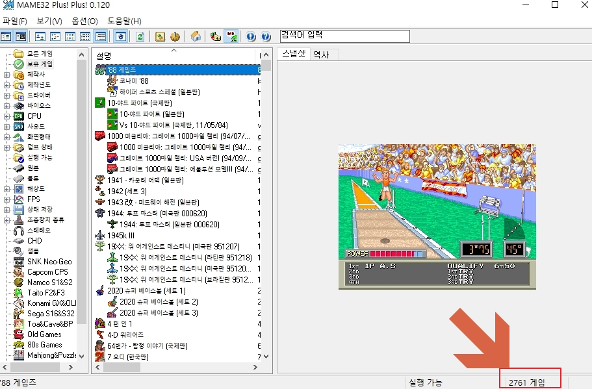Click the home toolbar icon
The image size is (592, 389).
click(x=196, y=36)
